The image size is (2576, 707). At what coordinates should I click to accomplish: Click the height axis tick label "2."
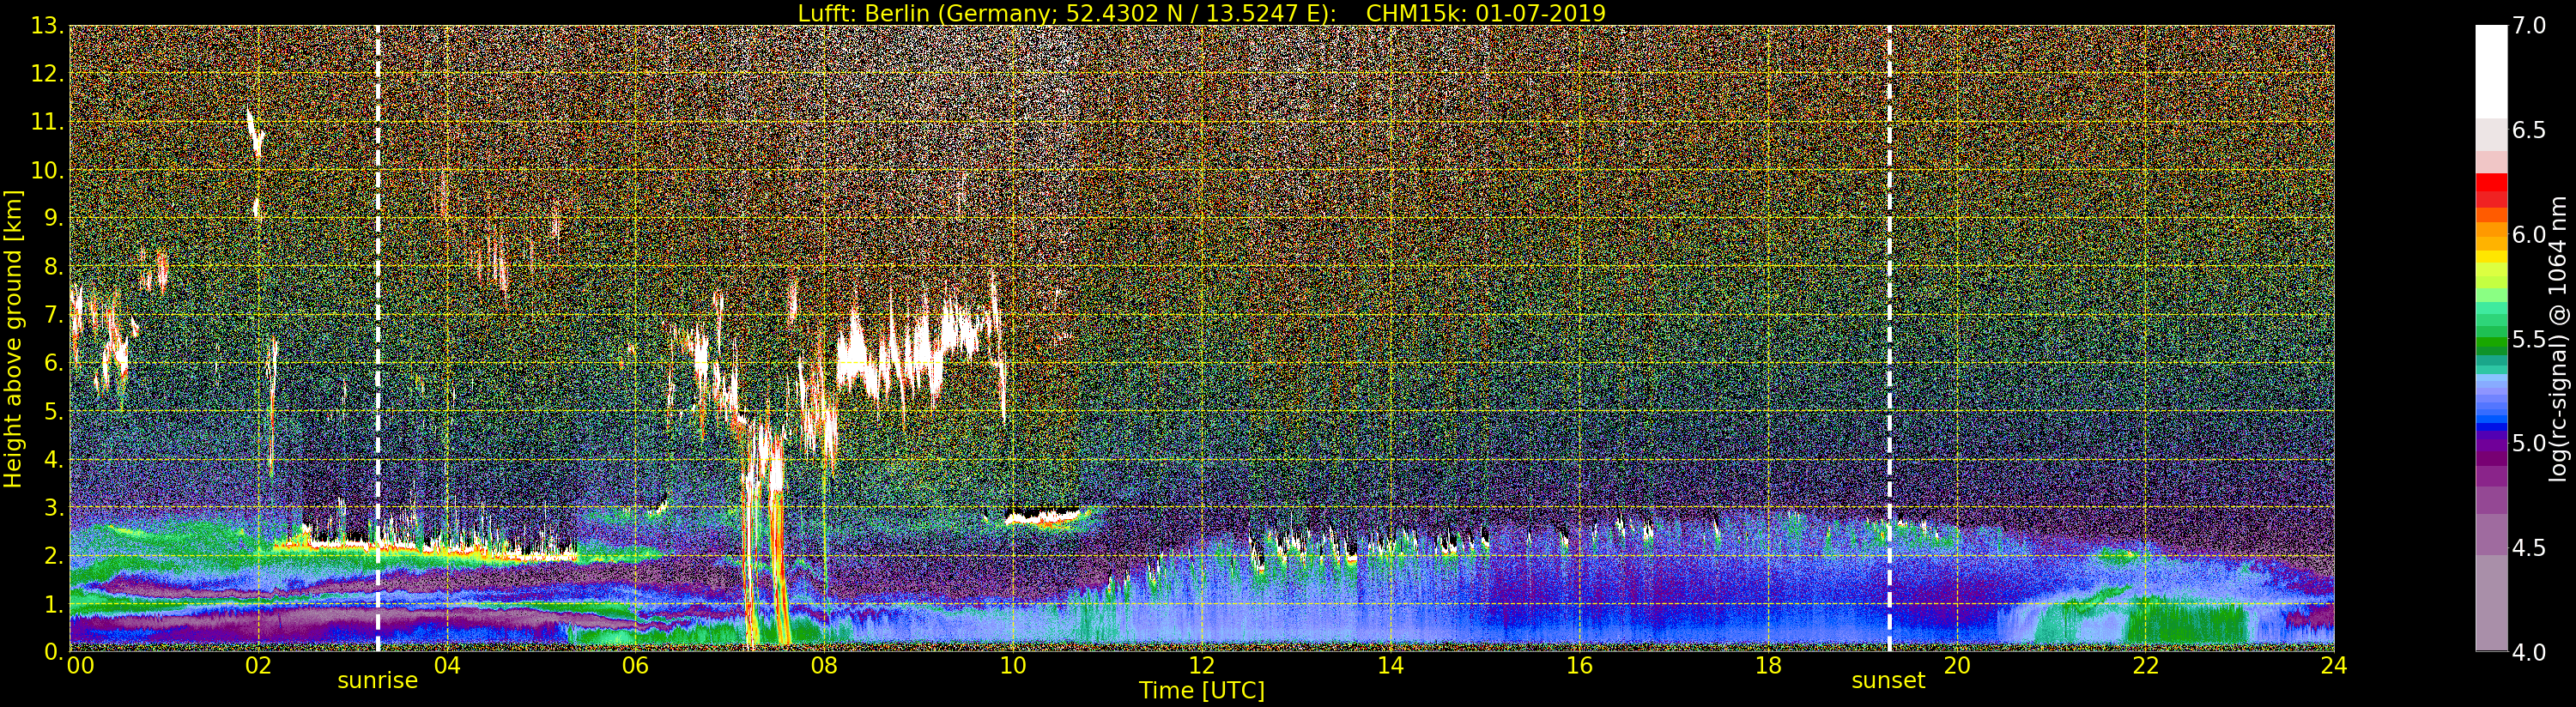(53, 555)
